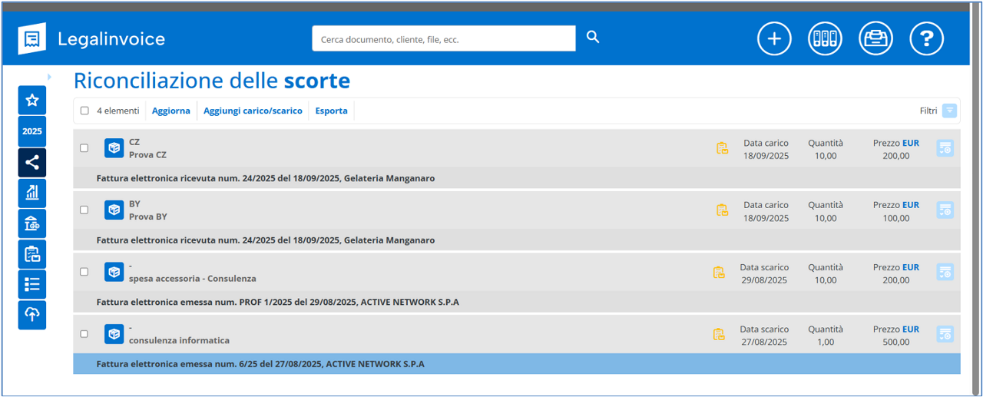Click the search magnifier icon
This screenshot has height=397, width=983.
pyautogui.click(x=593, y=38)
